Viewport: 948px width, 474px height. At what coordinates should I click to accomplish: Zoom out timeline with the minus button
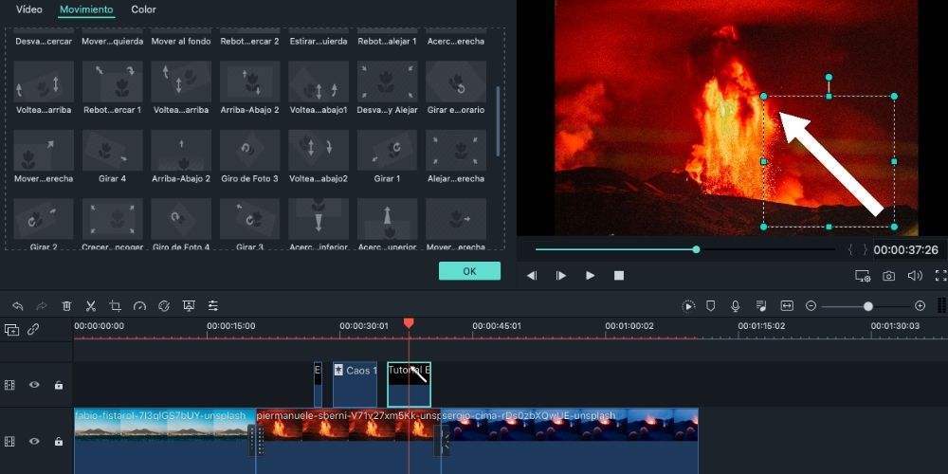click(811, 306)
